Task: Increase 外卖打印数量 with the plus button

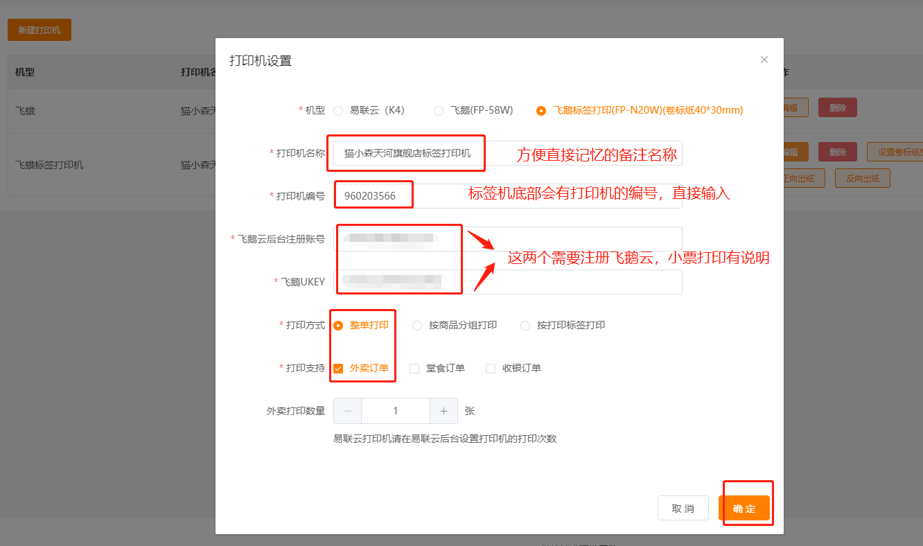Action: pos(443,411)
